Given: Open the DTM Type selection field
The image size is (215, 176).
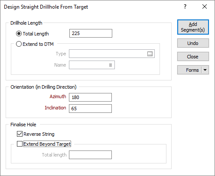Looking at the screenshot, I should pyautogui.click(x=112, y=54).
